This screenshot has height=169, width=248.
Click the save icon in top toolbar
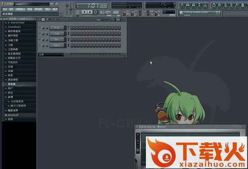(x=220, y=5)
